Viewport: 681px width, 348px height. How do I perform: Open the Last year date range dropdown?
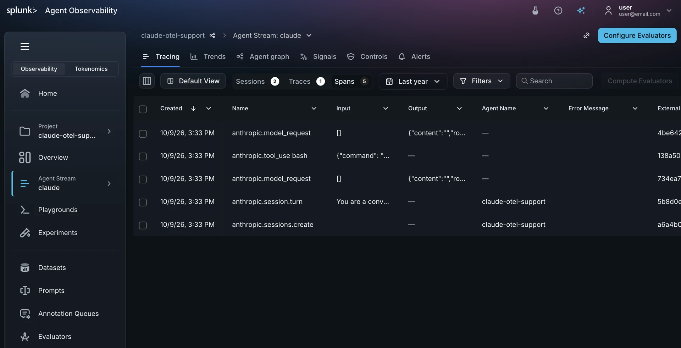coord(413,81)
